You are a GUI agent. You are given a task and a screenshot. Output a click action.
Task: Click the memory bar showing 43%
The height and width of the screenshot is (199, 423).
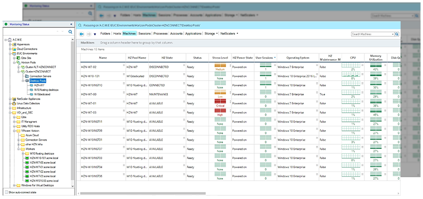[376, 66]
